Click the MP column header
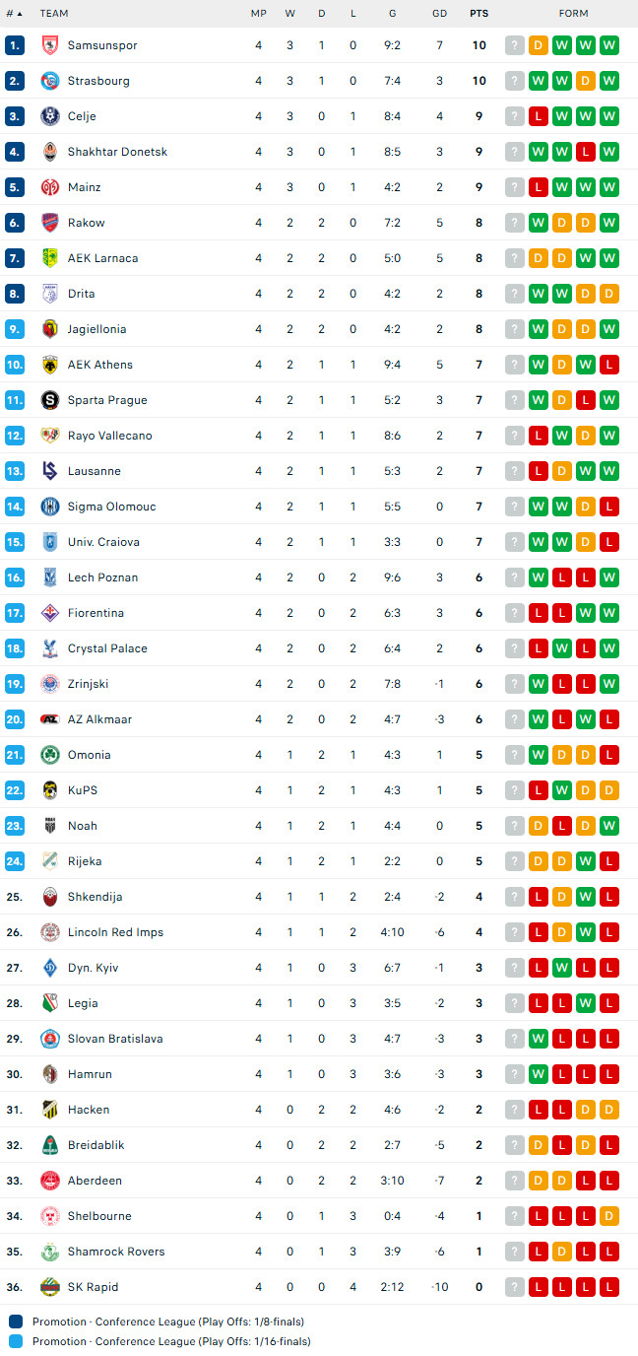 click(x=258, y=14)
